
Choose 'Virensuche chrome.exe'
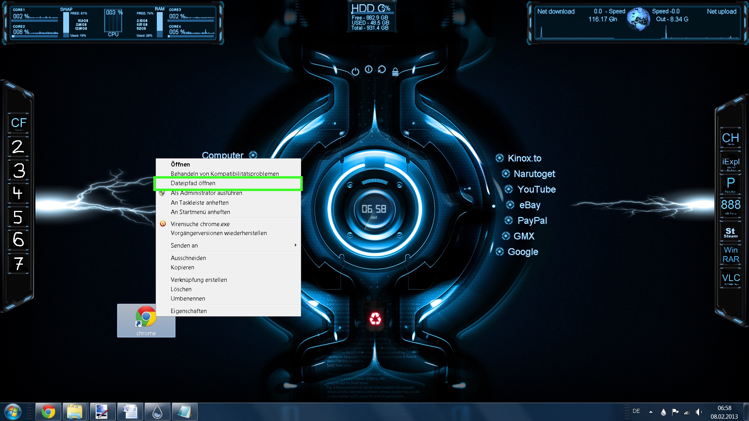[228, 224]
